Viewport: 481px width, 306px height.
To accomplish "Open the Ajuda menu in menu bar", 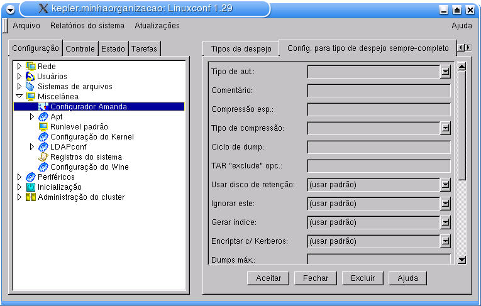I will click(x=462, y=26).
